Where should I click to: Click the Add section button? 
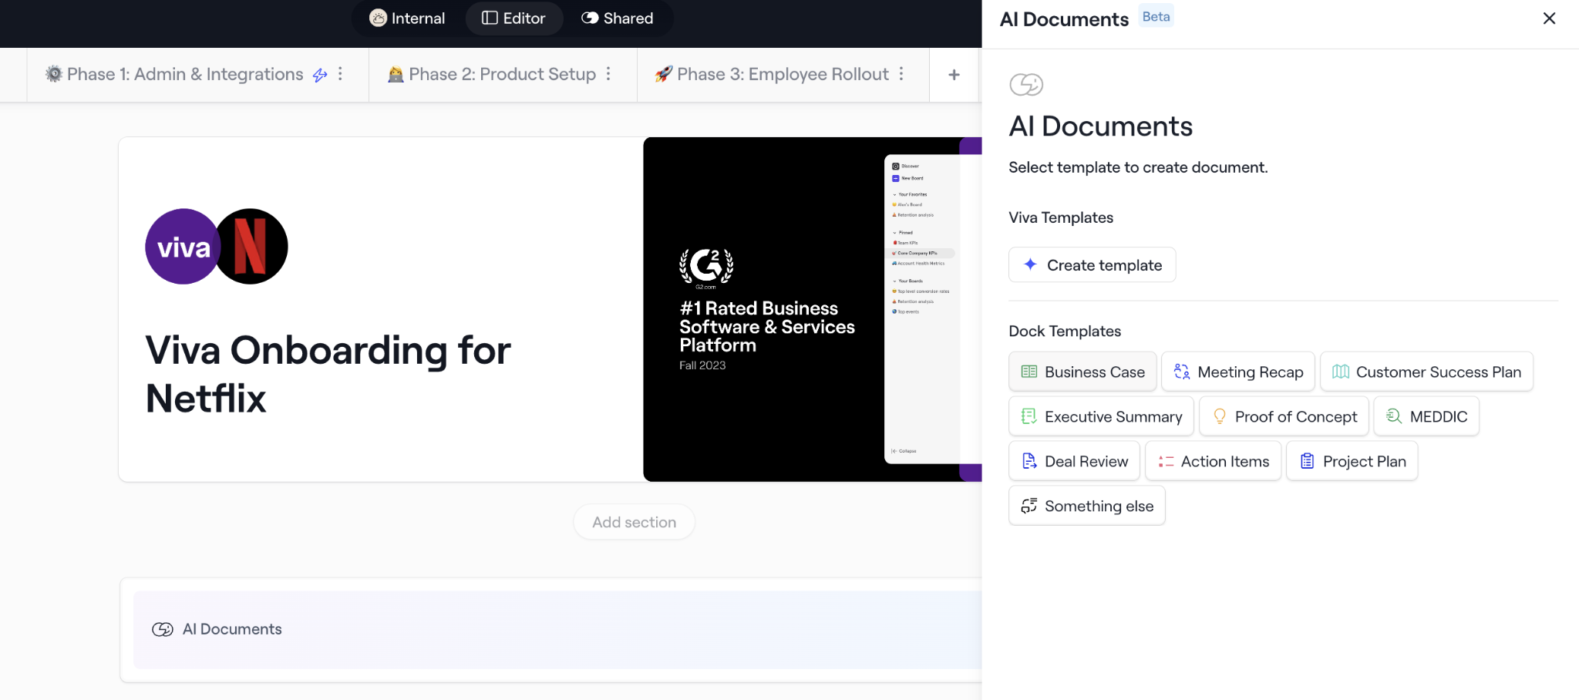click(634, 522)
